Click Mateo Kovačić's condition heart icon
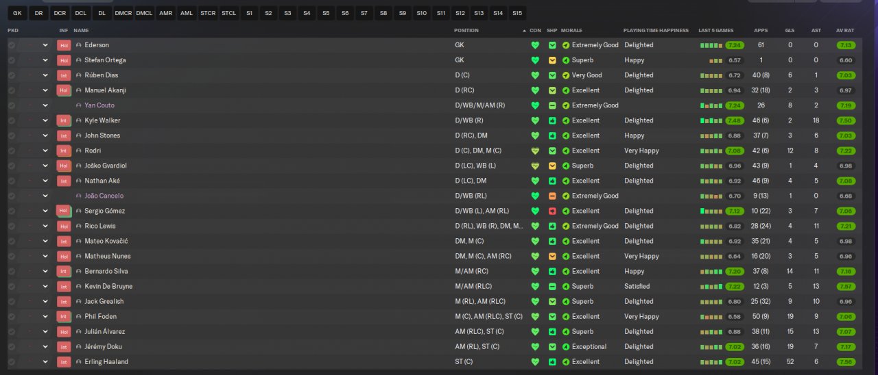The width and height of the screenshot is (878, 375). click(x=535, y=241)
